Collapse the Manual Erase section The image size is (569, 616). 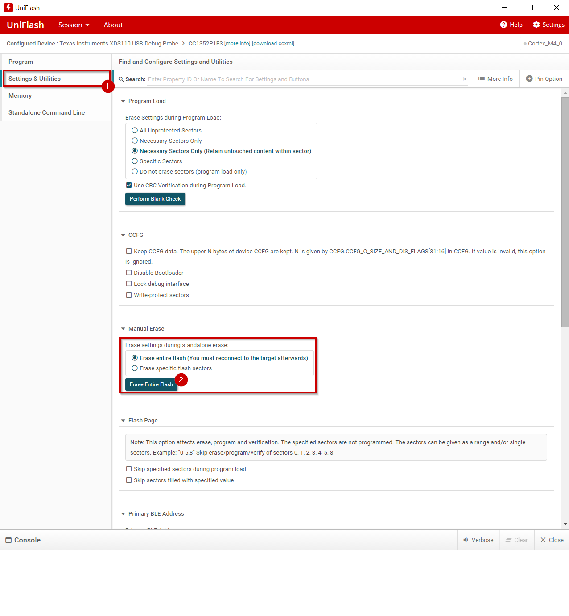click(123, 329)
